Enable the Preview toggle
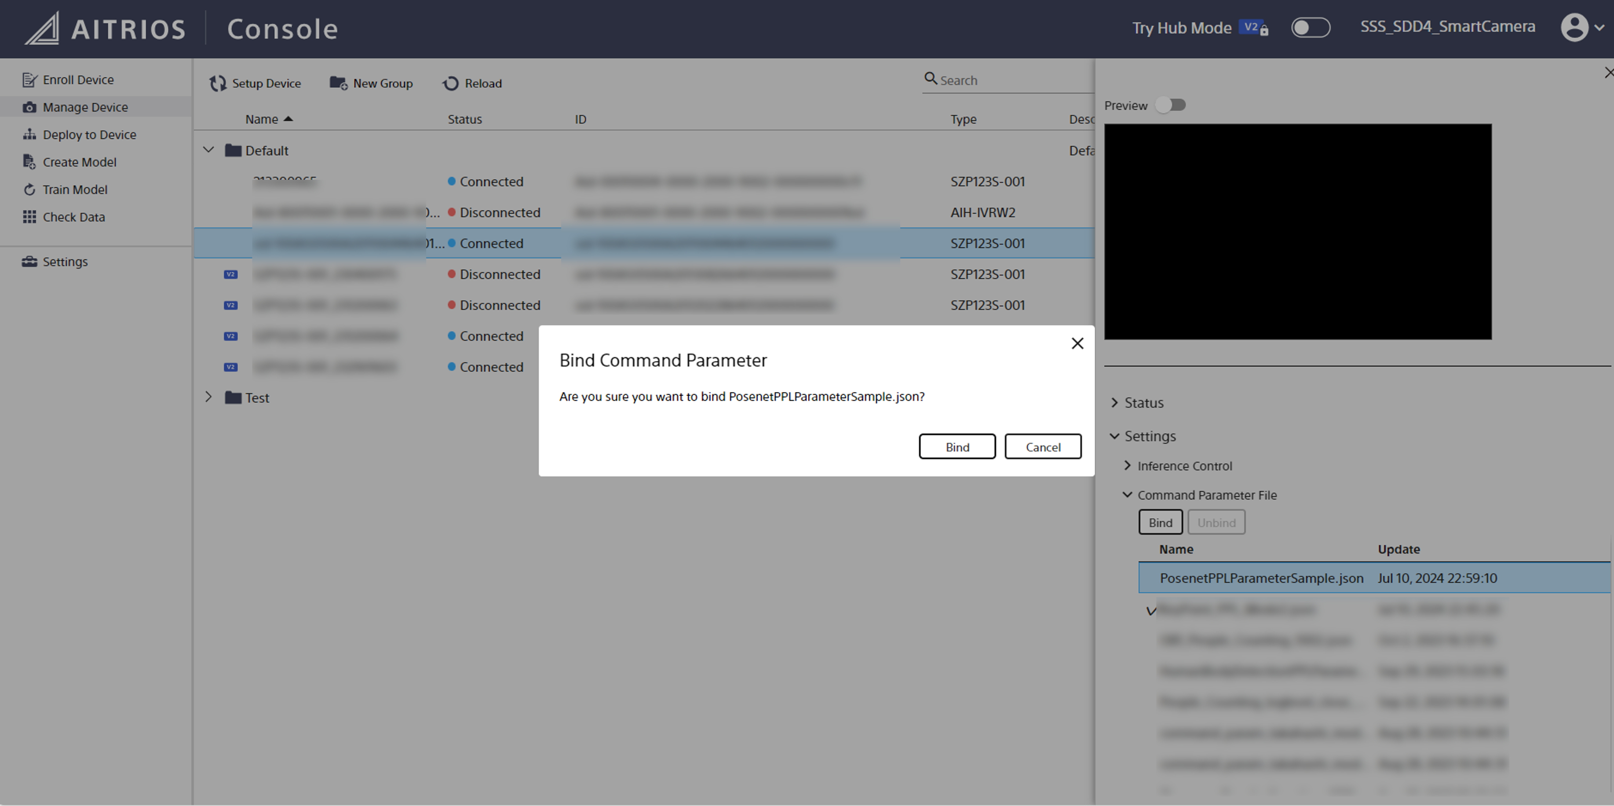The width and height of the screenshot is (1614, 806). click(x=1171, y=105)
